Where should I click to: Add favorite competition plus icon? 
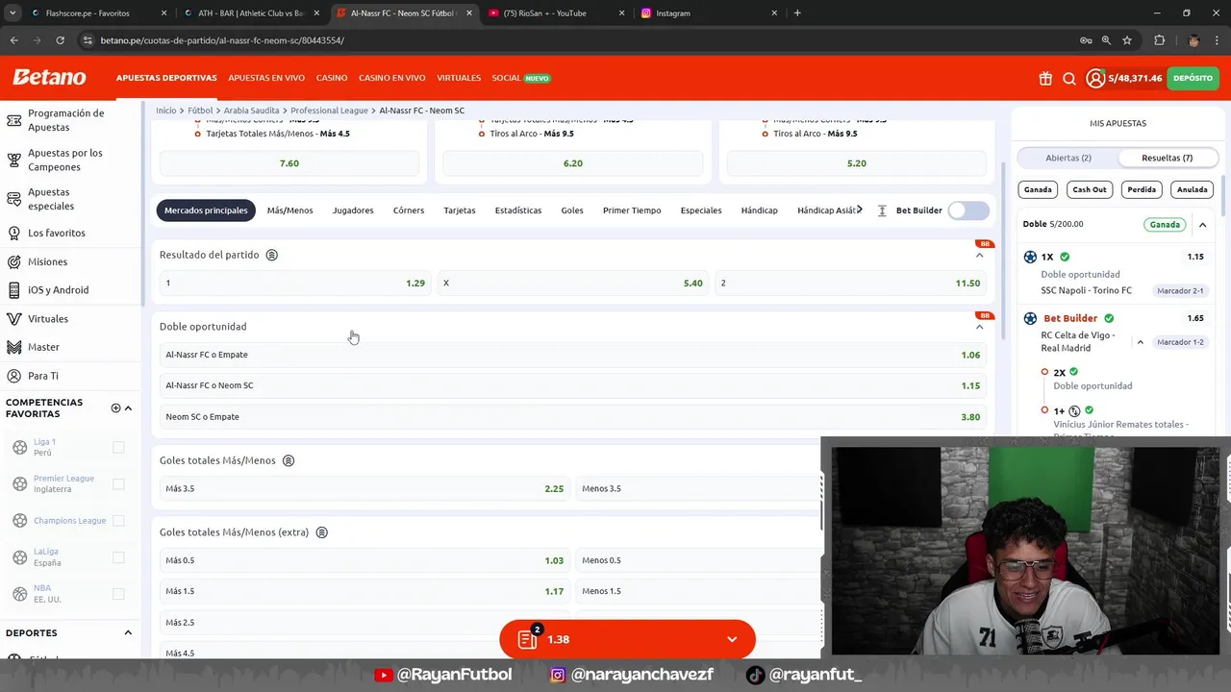click(115, 408)
